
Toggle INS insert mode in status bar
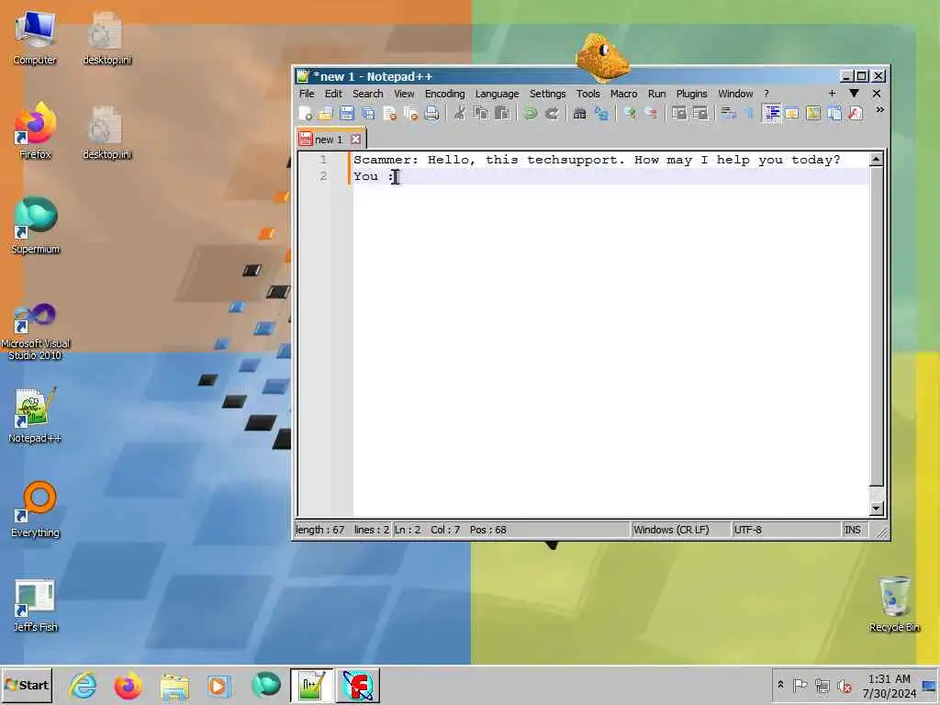[x=853, y=530]
